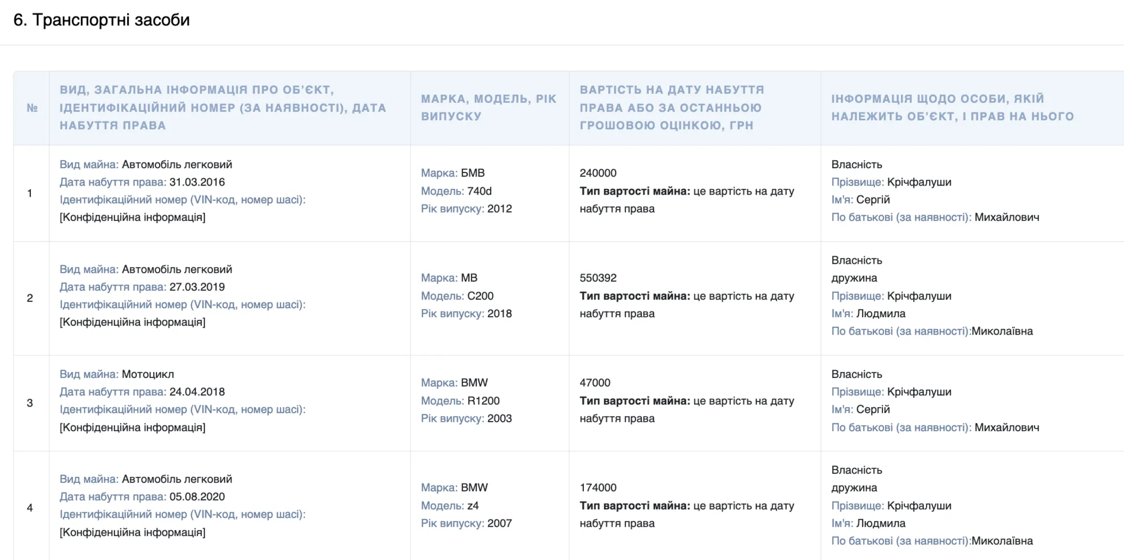
Task: Click model R1200 in row three
Action: 483,401
